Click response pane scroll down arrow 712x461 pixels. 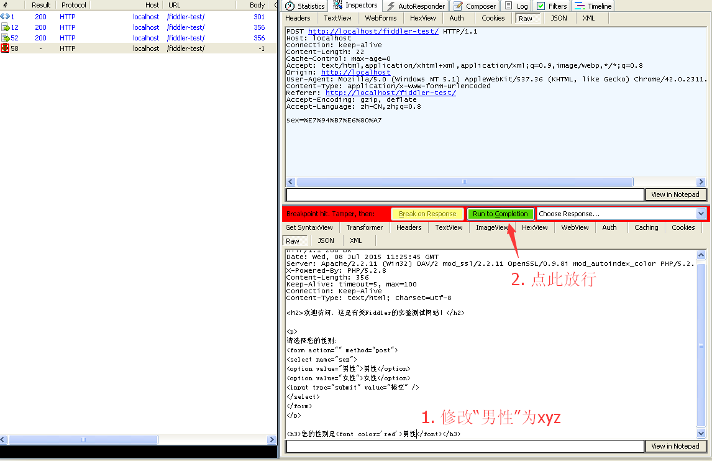[x=701, y=433]
